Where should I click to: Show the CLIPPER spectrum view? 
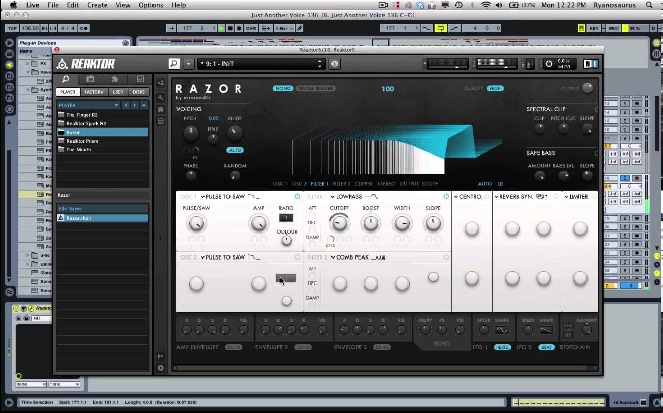tap(364, 184)
